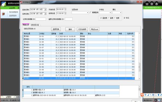Click the grid table icon in status bar
Viewport: 162px width, 102px height.
[159, 100]
